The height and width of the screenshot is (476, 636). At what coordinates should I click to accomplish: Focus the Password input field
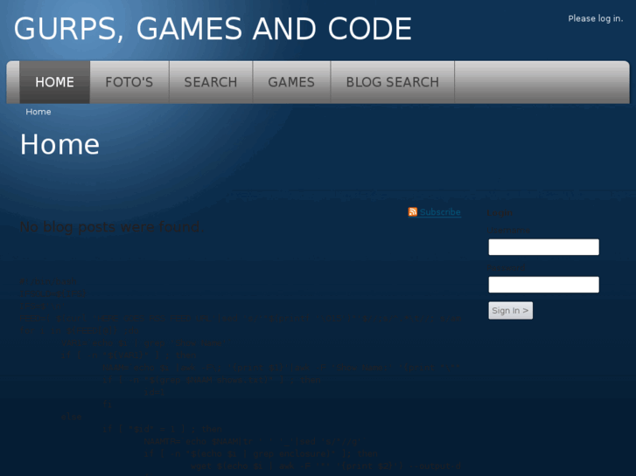click(x=543, y=285)
